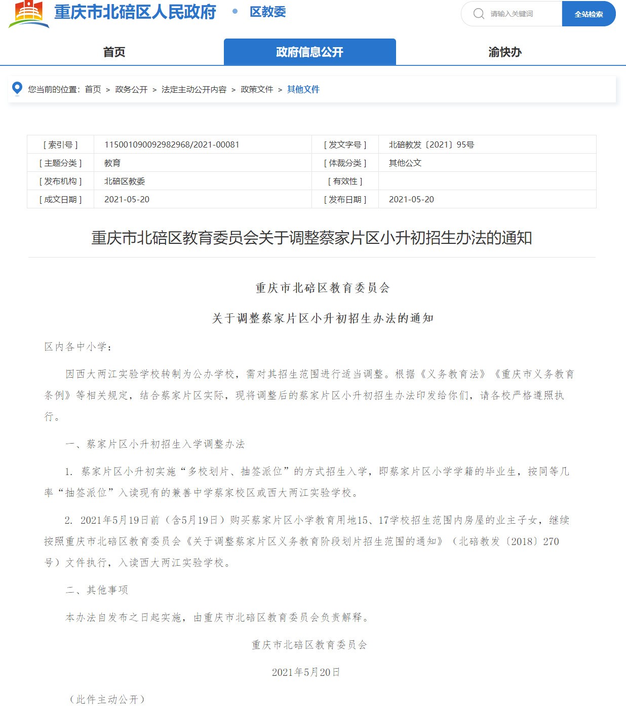Click the 发布日期 value 2021-05-20
626x727 pixels.
tap(411, 199)
